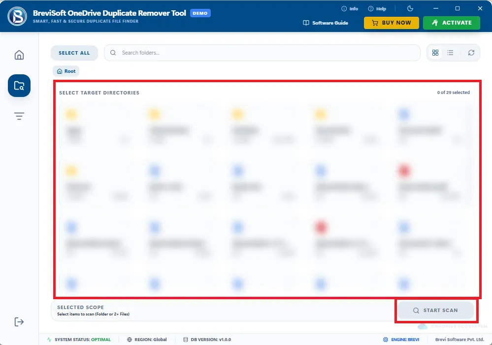Open the Info link

pos(350,9)
